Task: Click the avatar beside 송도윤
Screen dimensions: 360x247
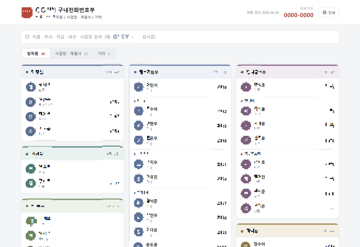Action: [138, 245]
